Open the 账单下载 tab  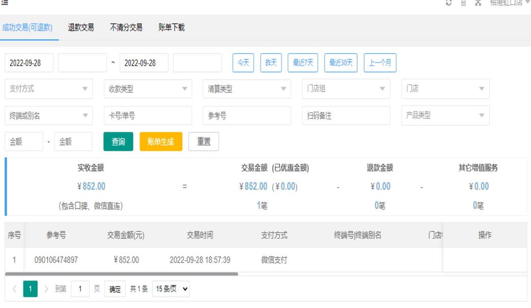[172, 27]
